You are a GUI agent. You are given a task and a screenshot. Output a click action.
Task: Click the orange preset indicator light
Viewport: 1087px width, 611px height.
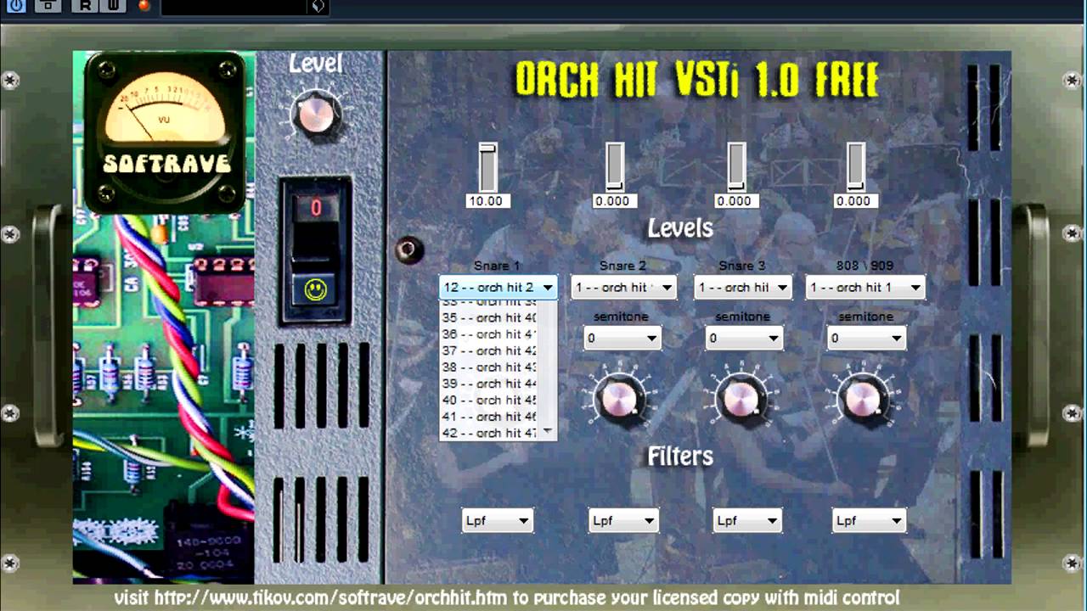pyautogui.click(x=144, y=5)
